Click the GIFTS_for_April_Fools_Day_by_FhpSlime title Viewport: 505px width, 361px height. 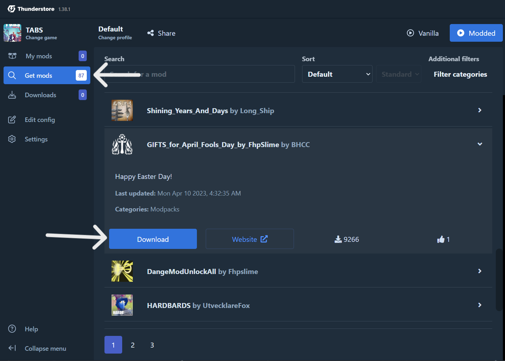pyautogui.click(x=213, y=145)
